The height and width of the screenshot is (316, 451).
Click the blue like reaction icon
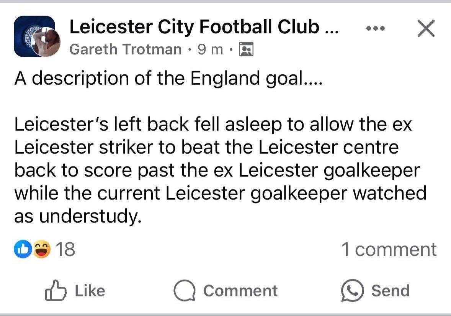click(23, 249)
